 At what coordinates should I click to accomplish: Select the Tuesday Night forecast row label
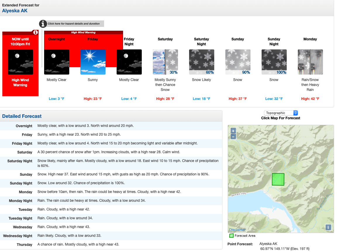(x=20, y=218)
